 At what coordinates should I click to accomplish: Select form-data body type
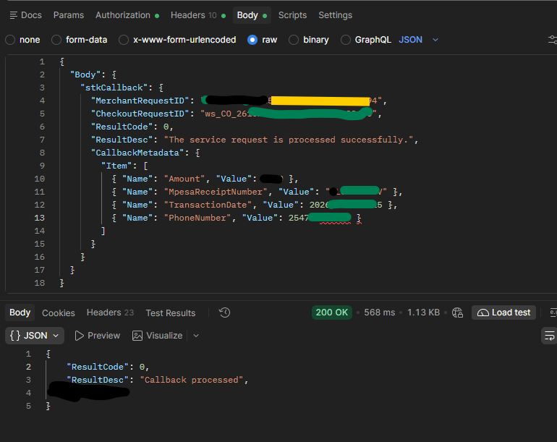click(80, 40)
